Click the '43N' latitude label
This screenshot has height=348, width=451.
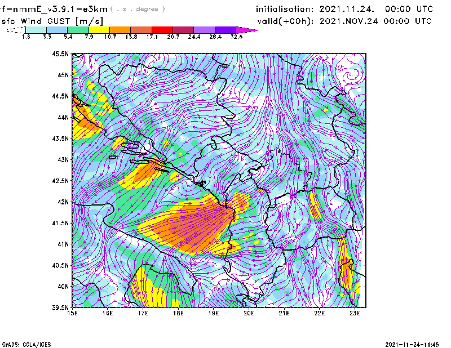pyautogui.click(x=63, y=159)
